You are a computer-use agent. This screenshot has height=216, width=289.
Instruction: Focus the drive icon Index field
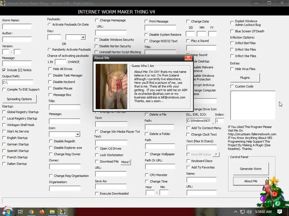coord(220,121)
